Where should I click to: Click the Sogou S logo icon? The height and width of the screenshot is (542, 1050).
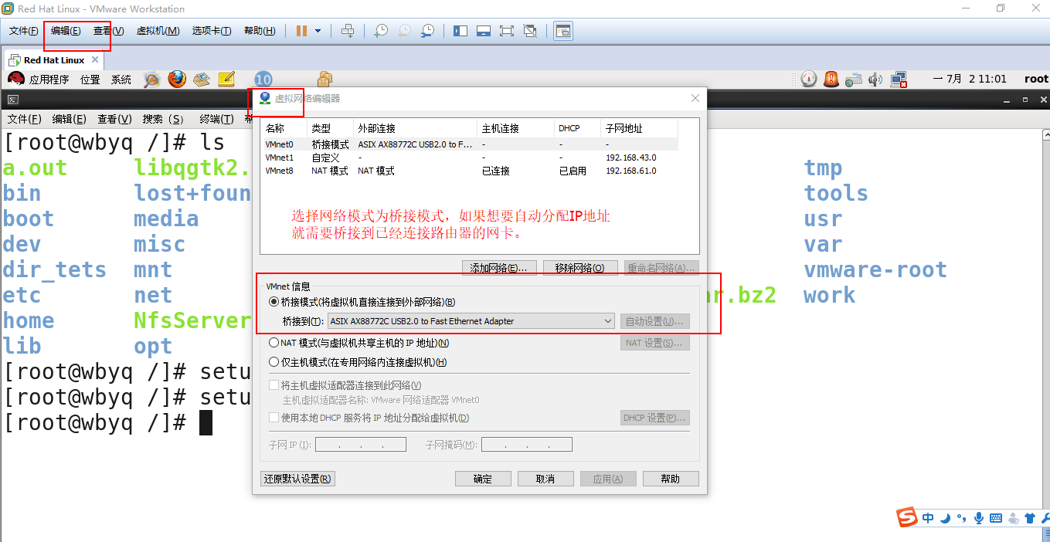tap(907, 518)
